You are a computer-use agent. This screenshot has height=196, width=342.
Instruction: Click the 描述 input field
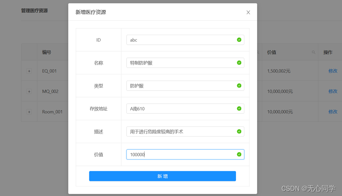(x=185, y=132)
